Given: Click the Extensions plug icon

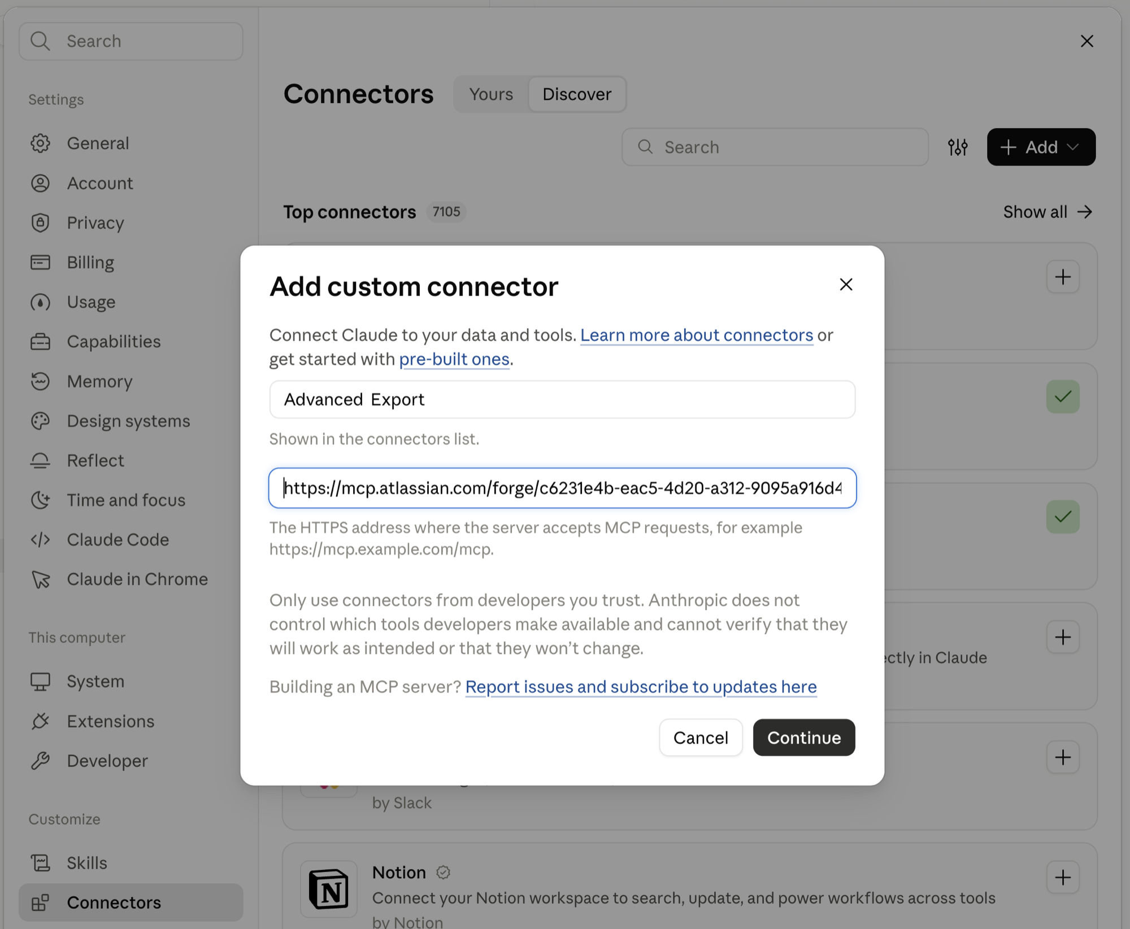Looking at the screenshot, I should [x=40, y=721].
